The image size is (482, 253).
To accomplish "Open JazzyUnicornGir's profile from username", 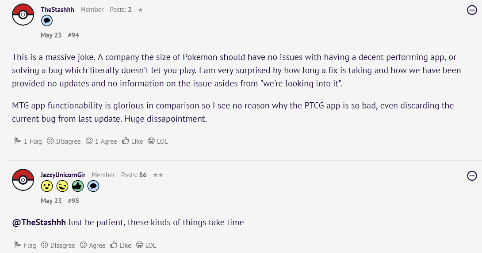I will coord(63,175).
